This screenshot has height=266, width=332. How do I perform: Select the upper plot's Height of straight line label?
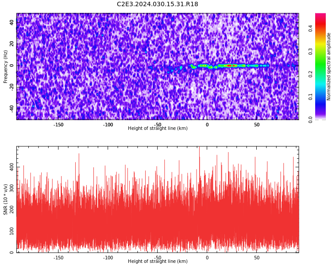pos(158,128)
